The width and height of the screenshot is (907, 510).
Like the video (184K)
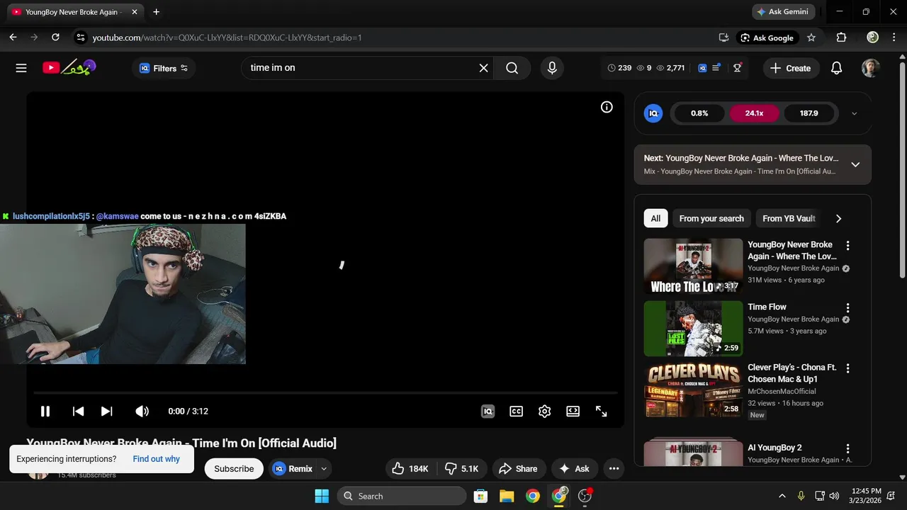[410, 468]
